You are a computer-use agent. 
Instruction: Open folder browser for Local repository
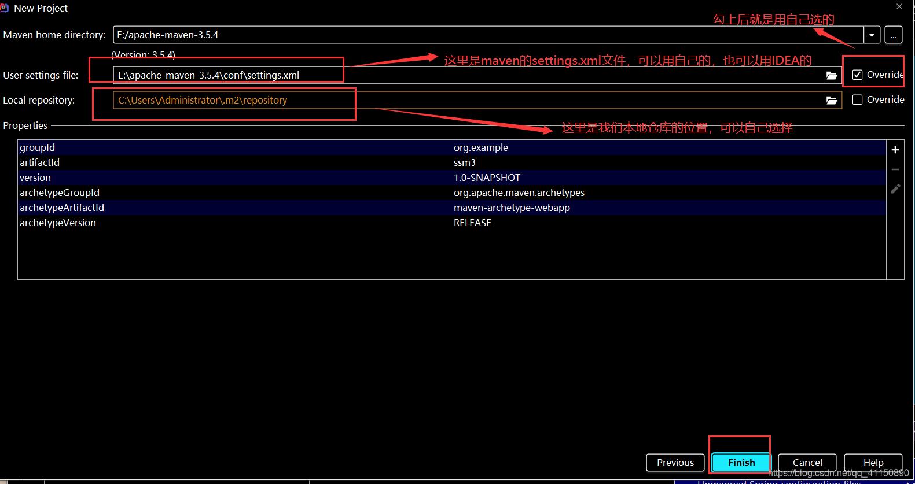(x=831, y=100)
